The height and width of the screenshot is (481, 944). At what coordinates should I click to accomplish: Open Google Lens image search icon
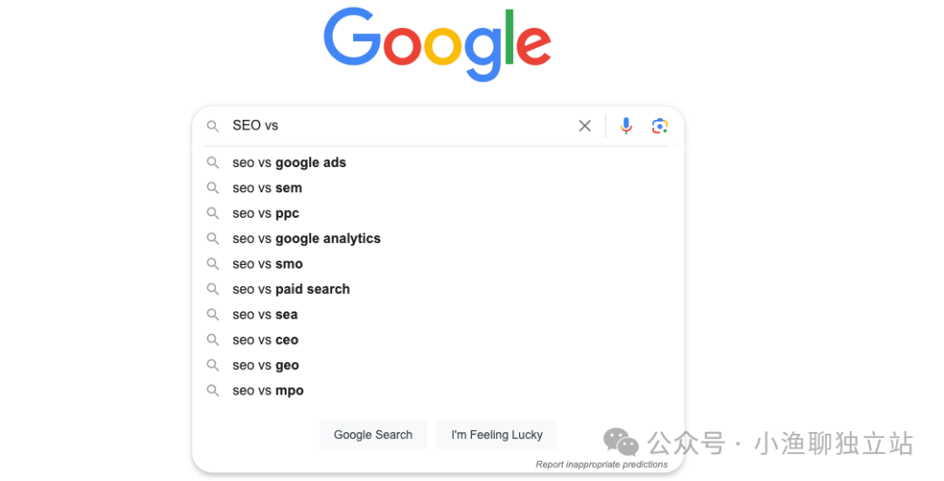pos(660,126)
